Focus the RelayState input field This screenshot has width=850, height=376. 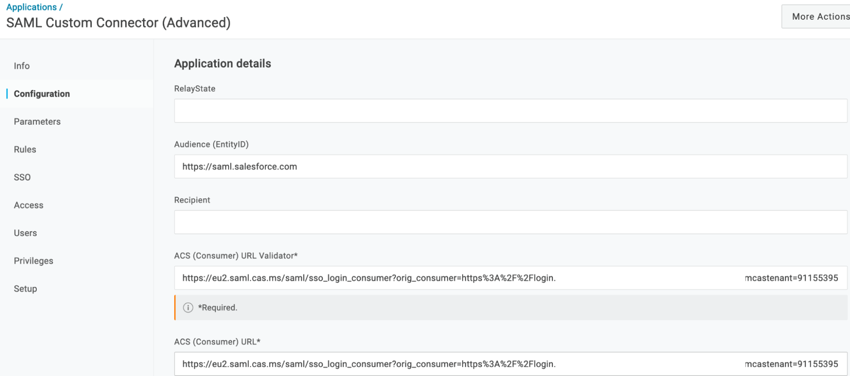coord(510,111)
